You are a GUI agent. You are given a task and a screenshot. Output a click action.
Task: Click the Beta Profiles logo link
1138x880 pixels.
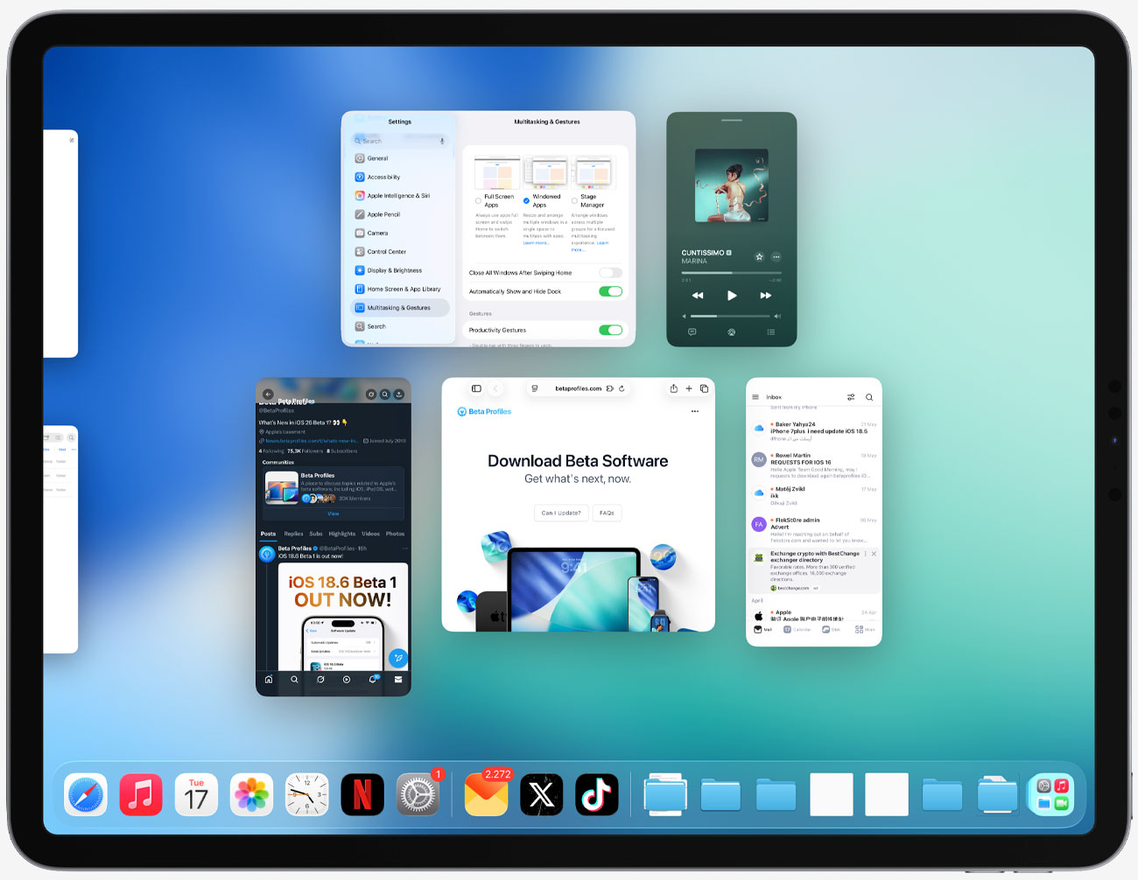pyautogui.click(x=484, y=411)
